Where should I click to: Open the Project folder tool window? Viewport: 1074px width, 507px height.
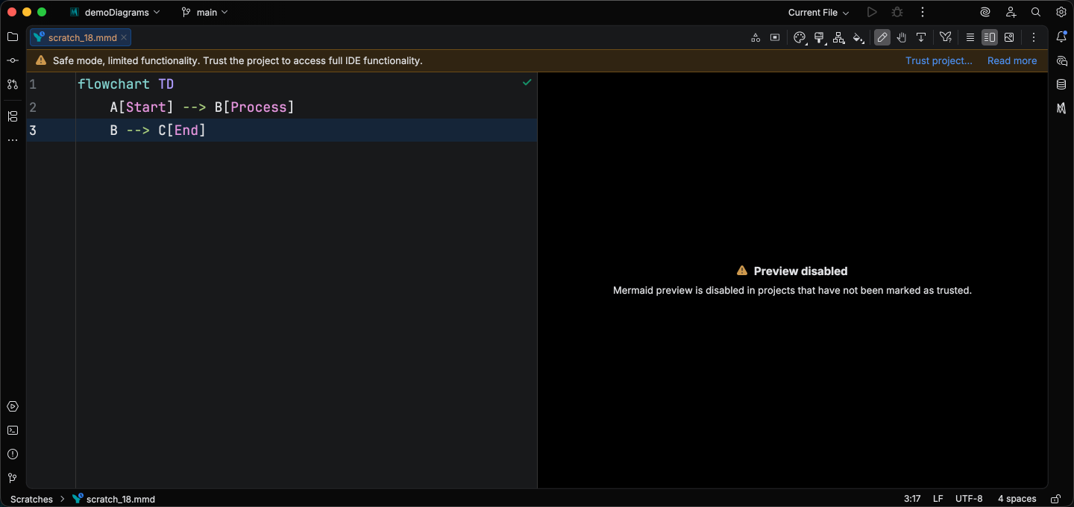click(x=13, y=37)
